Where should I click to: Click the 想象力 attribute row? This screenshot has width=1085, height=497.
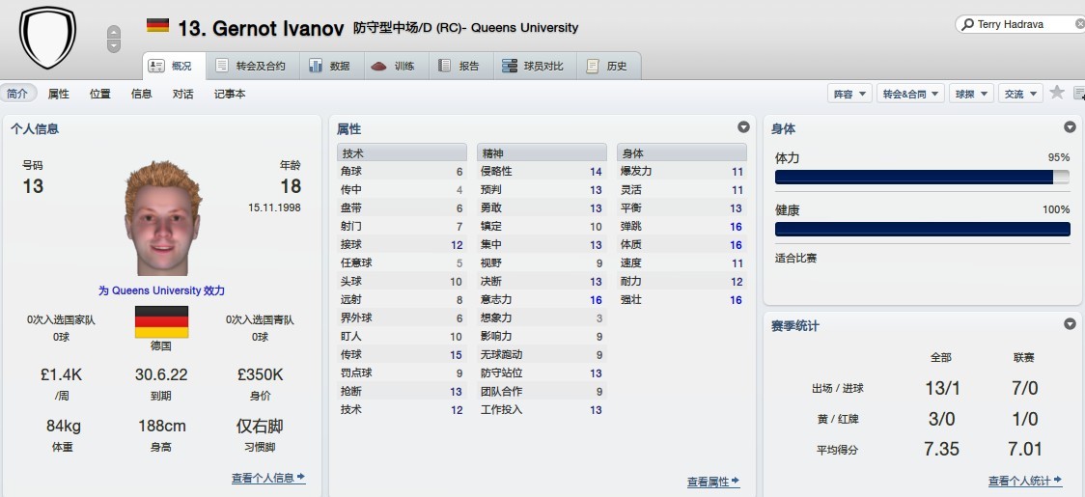coord(542,318)
